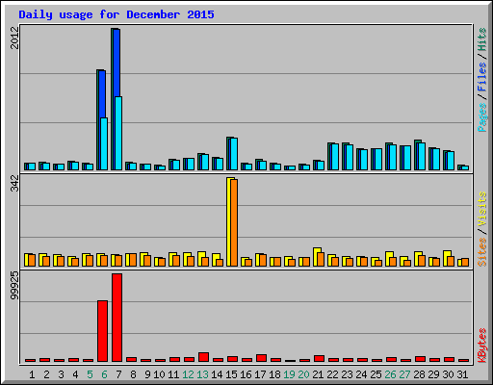The width and height of the screenshot is (493, 385).
Task: Click the 99925 KBytes axis value
Action: 14,286
